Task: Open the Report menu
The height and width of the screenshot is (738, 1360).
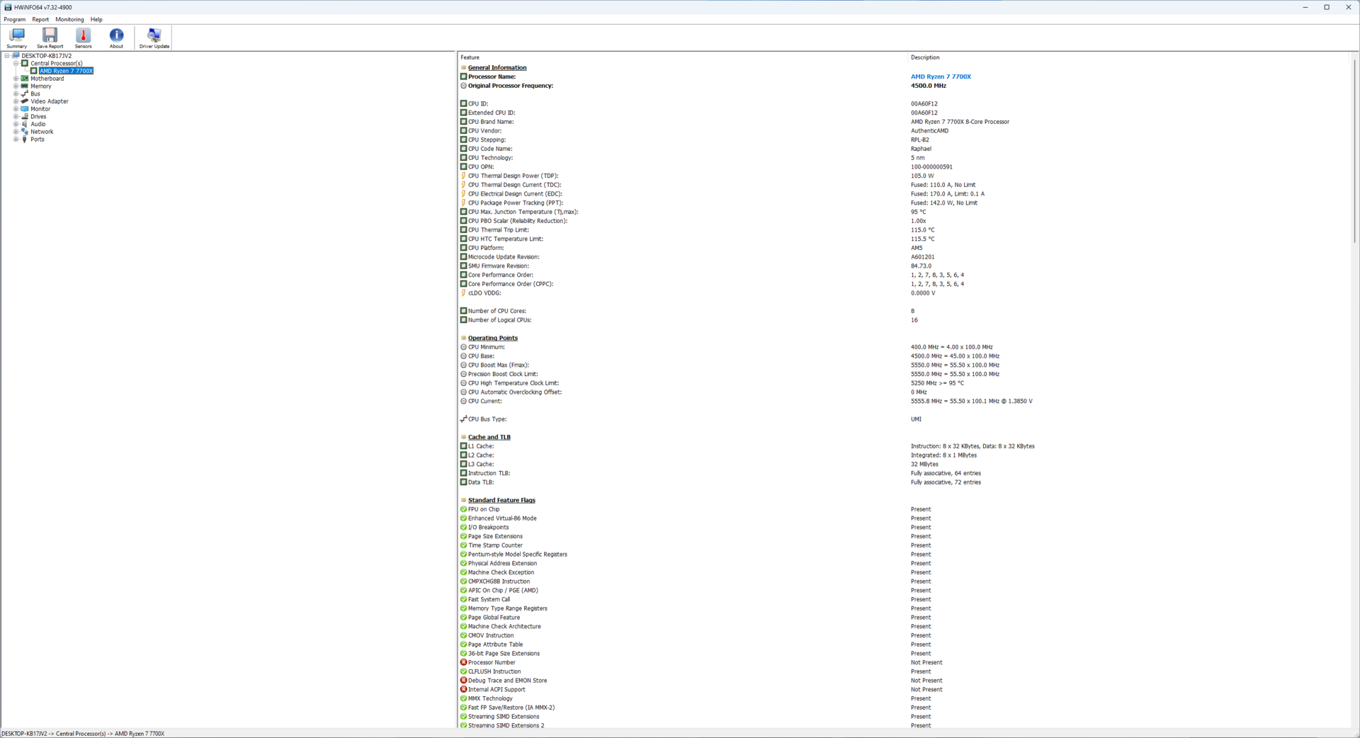Action: click(x=40, y=20)
